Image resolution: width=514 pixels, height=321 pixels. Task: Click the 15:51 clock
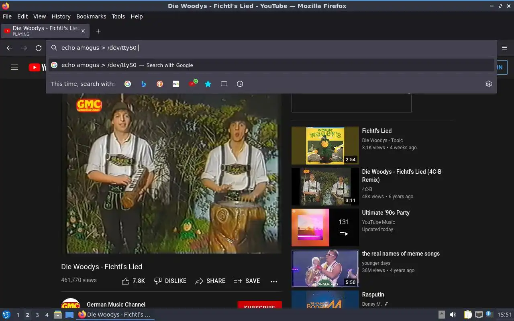(505, 315)
